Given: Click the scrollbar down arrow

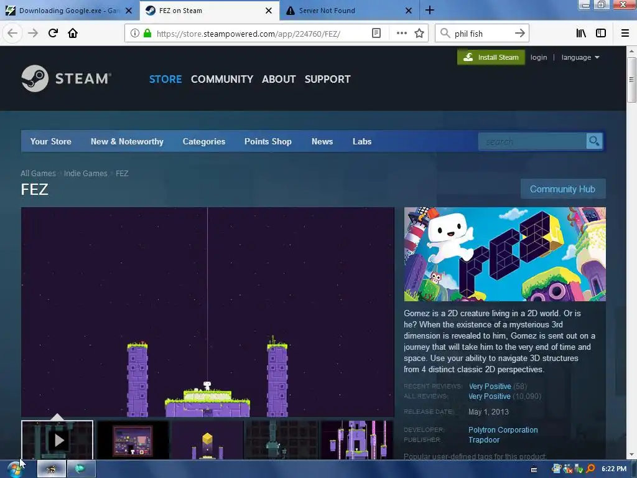Looking at the screenshot, I should tap(631, 455).
